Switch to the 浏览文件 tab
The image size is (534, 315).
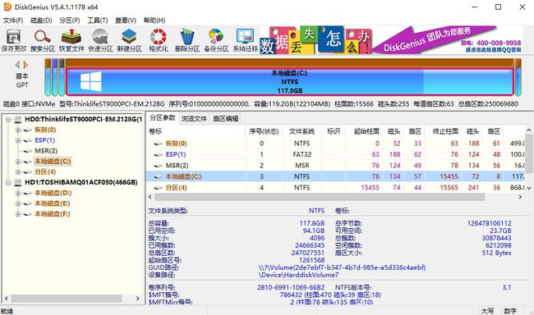pos(194,118)
